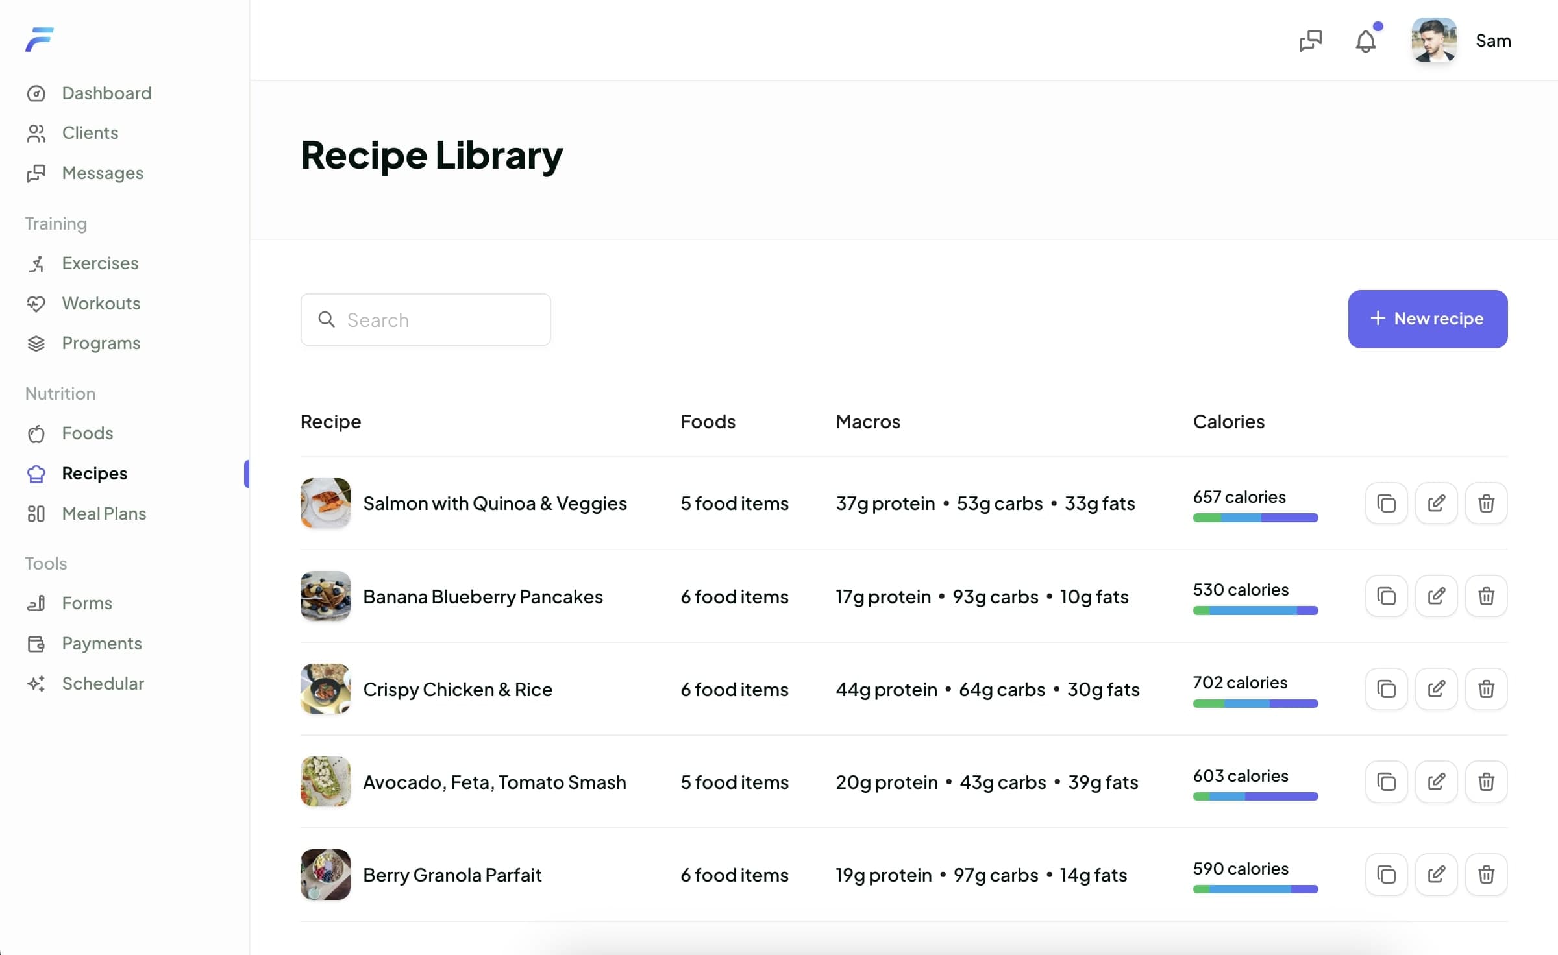Image resolution: width=1558 pixels, height=955 pixels.
Task: Click the edit icon for Banana Blueberry Pancakes
Action: tap(1437, 595)
